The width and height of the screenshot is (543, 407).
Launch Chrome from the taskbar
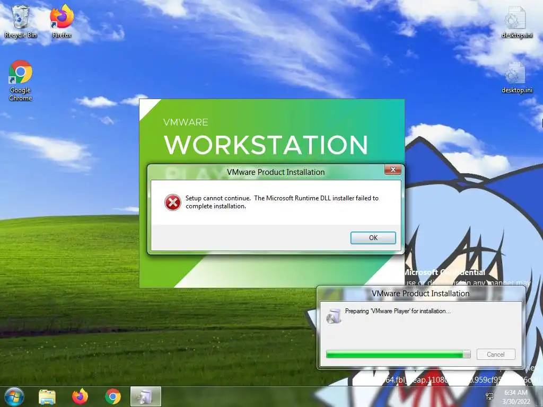point(113,396)
